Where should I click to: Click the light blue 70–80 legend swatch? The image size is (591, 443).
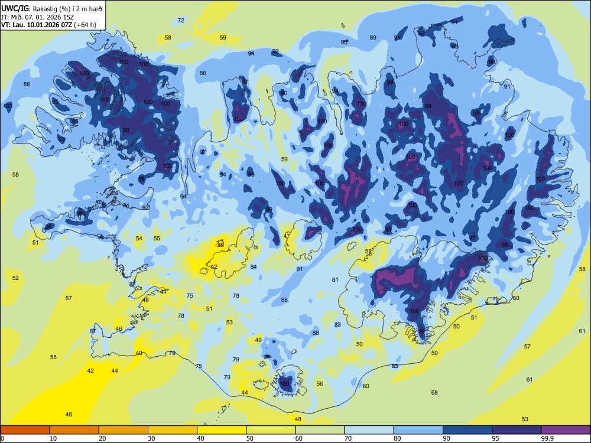pos(369,430)
